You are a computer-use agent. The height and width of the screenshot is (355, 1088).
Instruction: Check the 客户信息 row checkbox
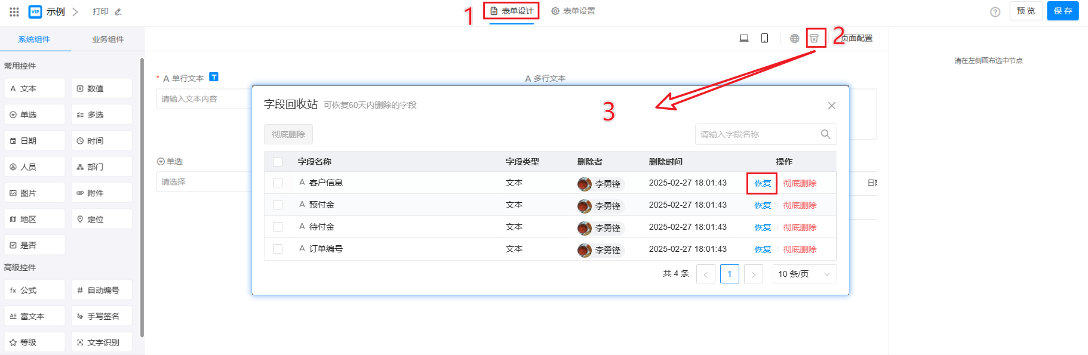click(278, 183)
